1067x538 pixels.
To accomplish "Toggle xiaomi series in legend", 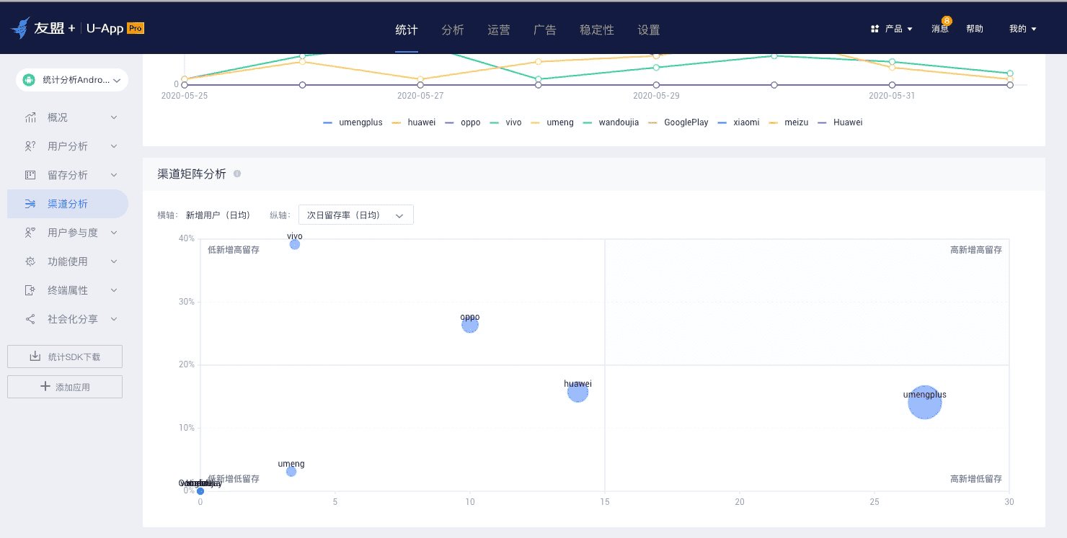I will pyautogui.click(x=738, y=122).
